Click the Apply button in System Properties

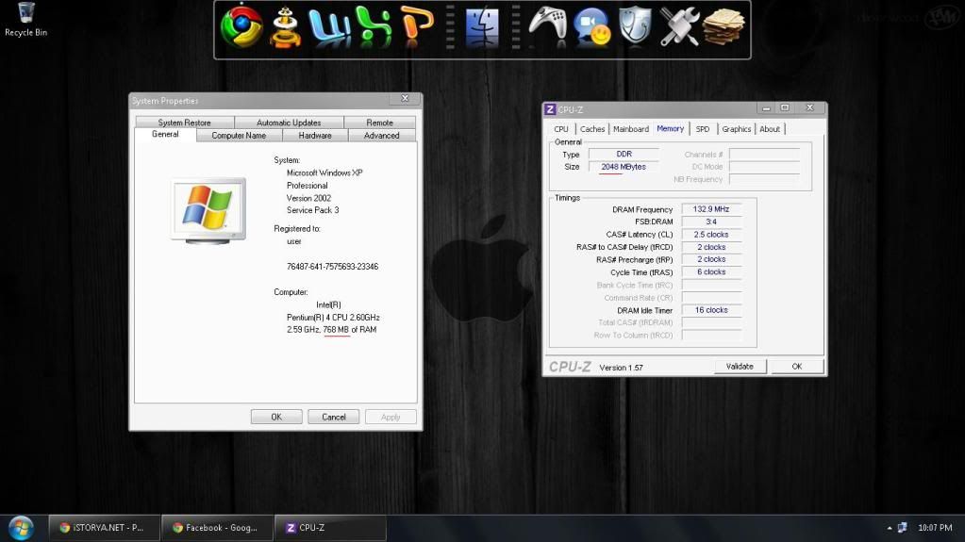(391, 418)
